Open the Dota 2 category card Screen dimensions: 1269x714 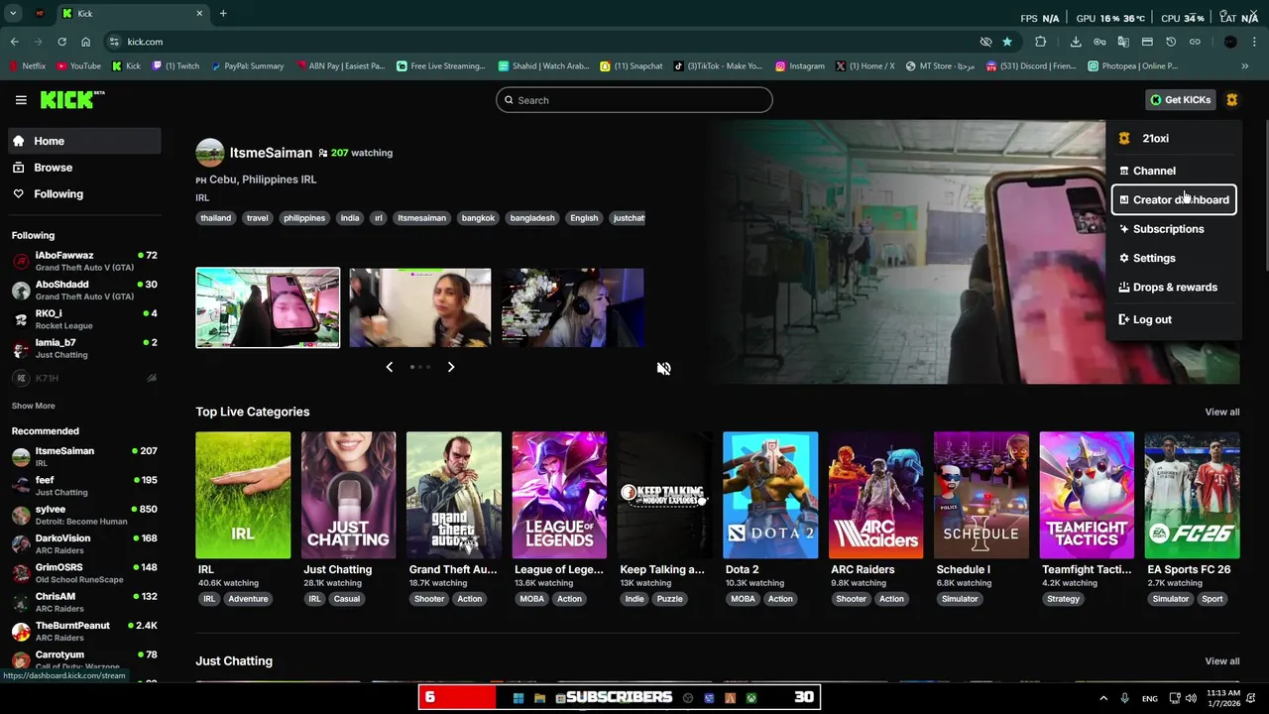770,495
